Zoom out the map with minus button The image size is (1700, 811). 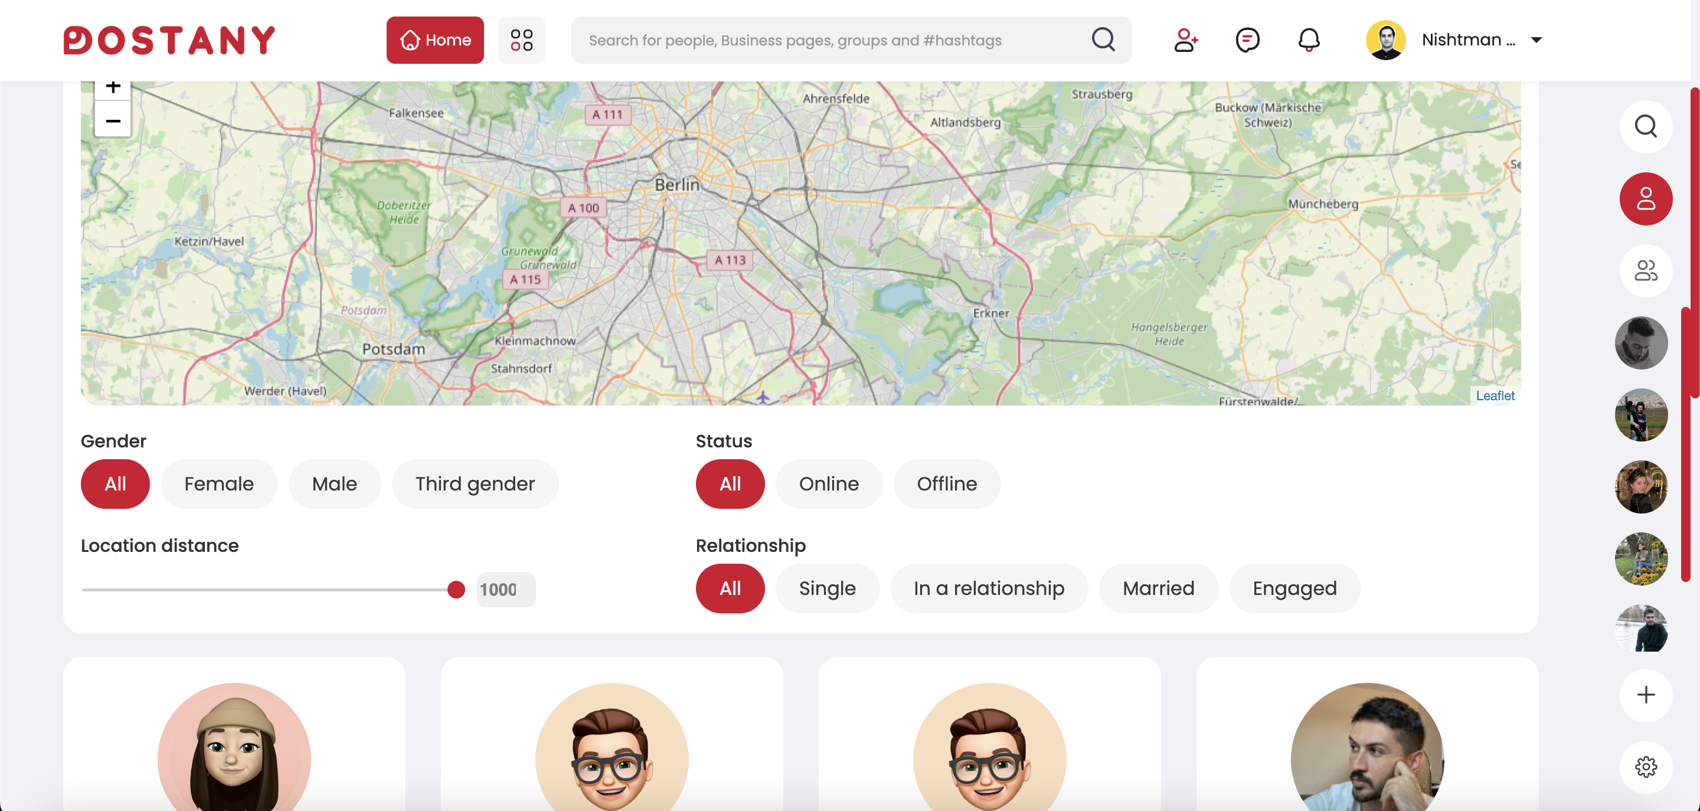(x=113, y=121)
